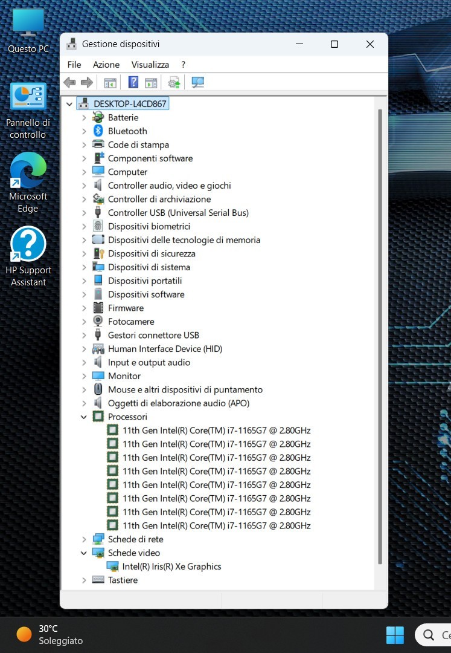This screenshot has width=451, height=653.
Task: Expand the Gestori connettore USB category
Action: pyautogui.click(x=84, y=335)
